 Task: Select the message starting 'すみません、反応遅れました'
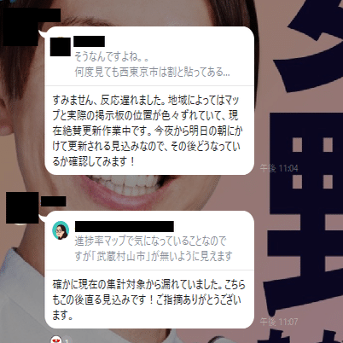coord(148,131)
